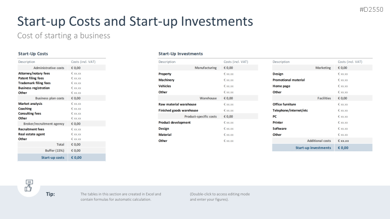Select the slide title Start-up Costs and Start-up Investments
This screenshot has height=219, width=390.
pos(135,21)
